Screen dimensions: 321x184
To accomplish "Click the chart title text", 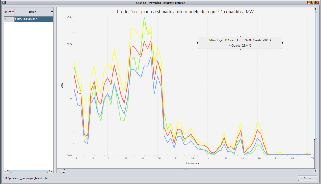I will (185, 12).
